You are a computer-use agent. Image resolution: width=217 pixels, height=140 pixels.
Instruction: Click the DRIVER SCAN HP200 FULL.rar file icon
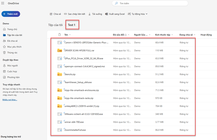[x=60, y=50]
